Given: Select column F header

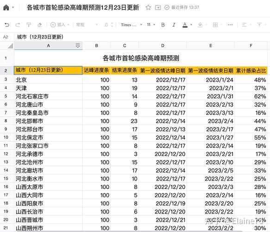Looking at the screenshot, I should [x=251, y=45].
